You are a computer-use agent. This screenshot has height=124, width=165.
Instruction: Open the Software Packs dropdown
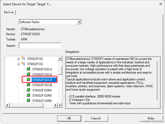tap(79, 22)
